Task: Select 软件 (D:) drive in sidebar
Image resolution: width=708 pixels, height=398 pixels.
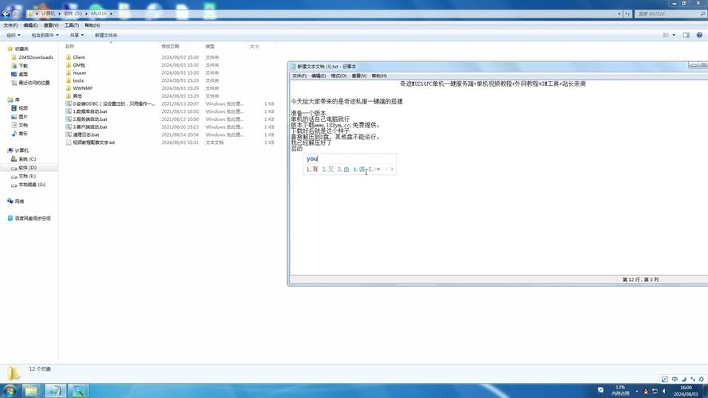Action: click(27, 167)
